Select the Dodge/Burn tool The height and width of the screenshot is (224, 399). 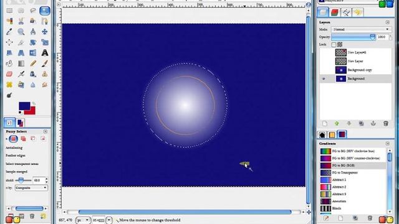[x=9, y=95]
